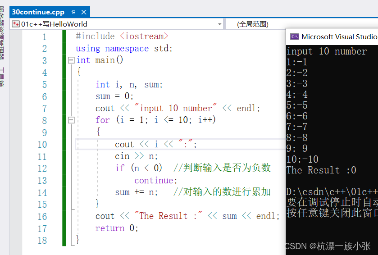The image size is (378, 255).
Task: Click the 'using namespace std;' line
Action: (x=124, y=49)
